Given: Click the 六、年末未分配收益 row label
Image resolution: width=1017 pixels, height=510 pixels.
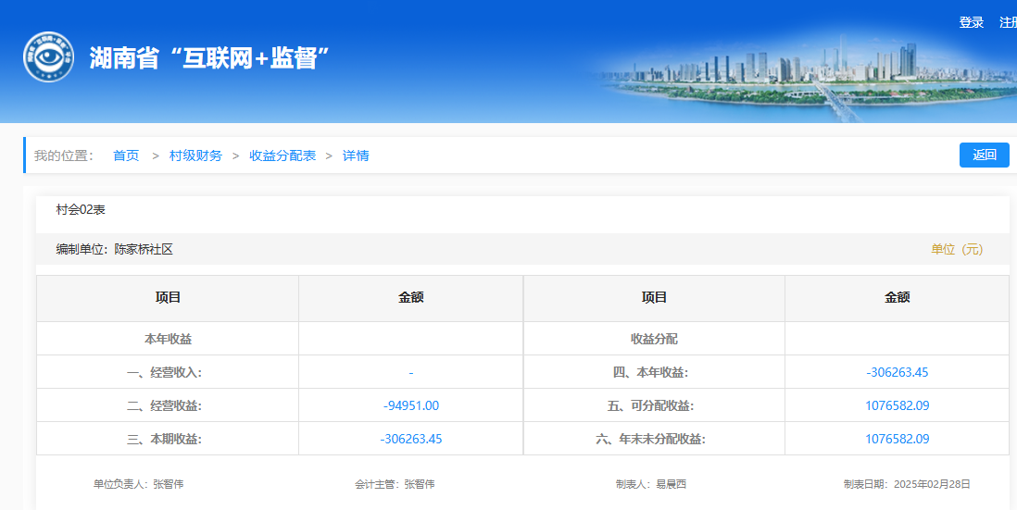Looking at the screenshot, I should click(650, 440).
